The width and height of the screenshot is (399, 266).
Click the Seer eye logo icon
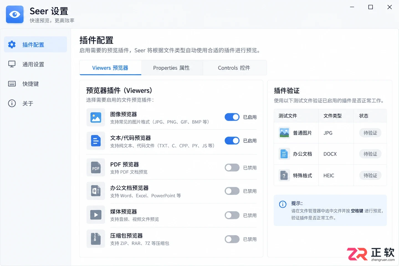[15, 14]
